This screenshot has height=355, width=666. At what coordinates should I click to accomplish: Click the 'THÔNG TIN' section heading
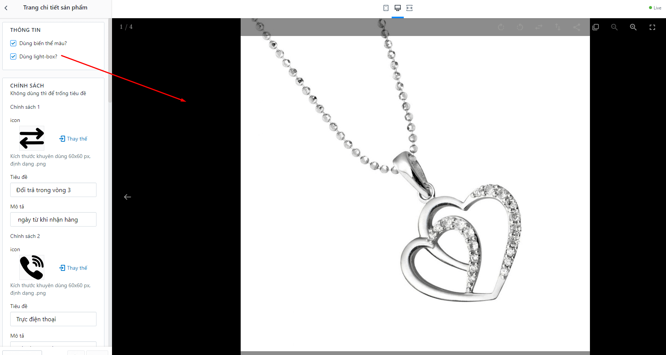pos(25,30)
